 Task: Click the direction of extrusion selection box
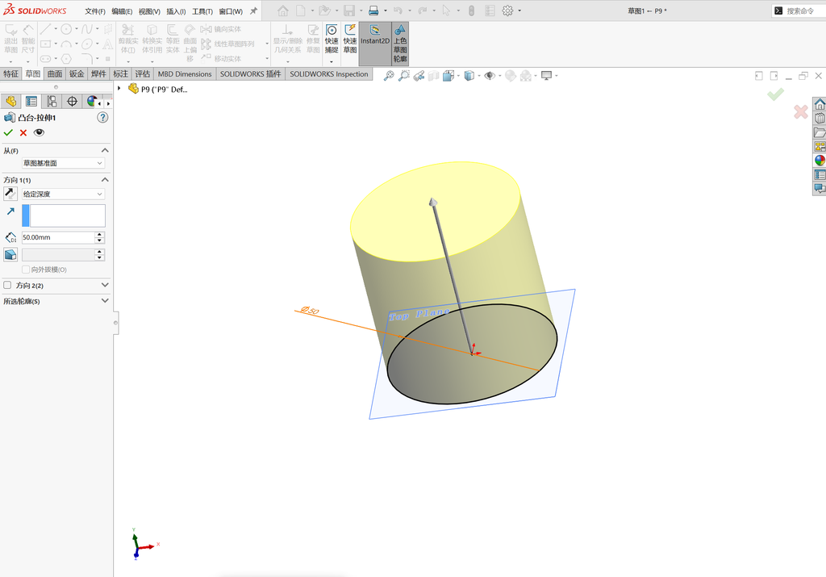(x=63, y=216)
